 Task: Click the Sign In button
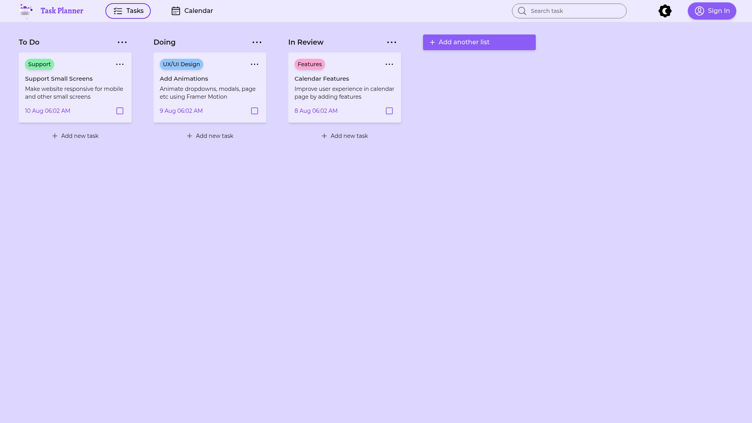(x=712, y=11)
